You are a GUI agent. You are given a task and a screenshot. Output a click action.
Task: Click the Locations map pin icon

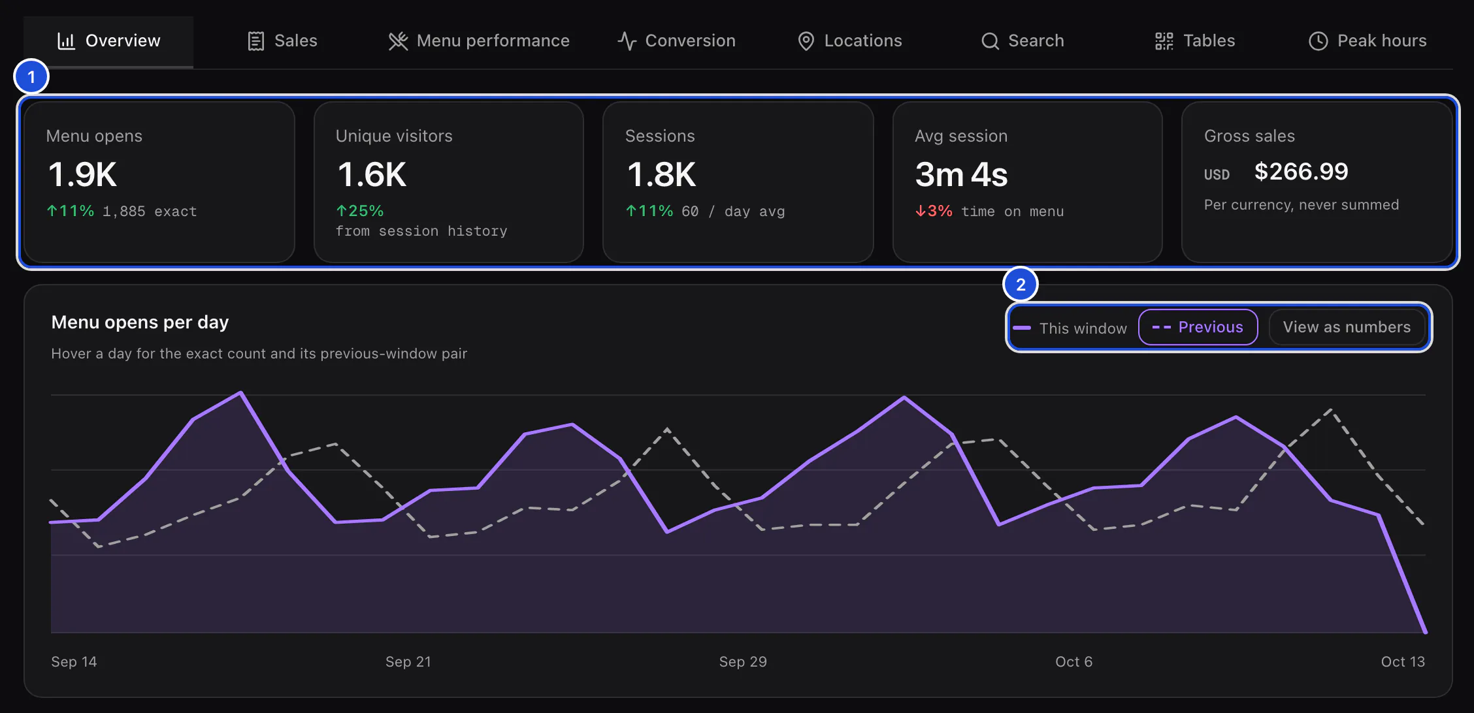806,41
